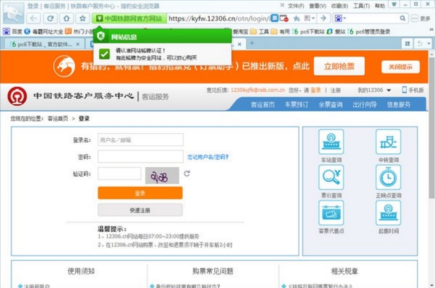Focus the 密码 password input field
This screenshot has height=288, width=435.
coord(140,156)
